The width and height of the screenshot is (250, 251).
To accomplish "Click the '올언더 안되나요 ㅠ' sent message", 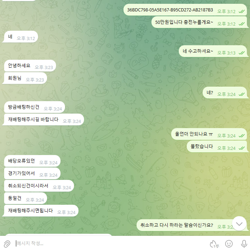I will point(209,134).
